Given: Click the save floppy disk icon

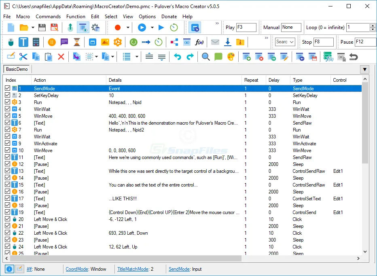Looking at the screenshot, I should pos(42,28).
